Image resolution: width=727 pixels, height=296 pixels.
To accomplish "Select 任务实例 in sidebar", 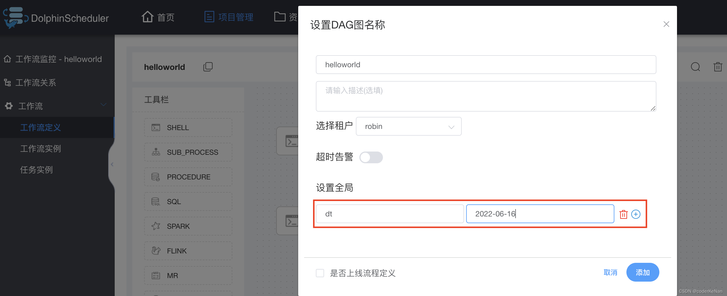I will point(36,170).
